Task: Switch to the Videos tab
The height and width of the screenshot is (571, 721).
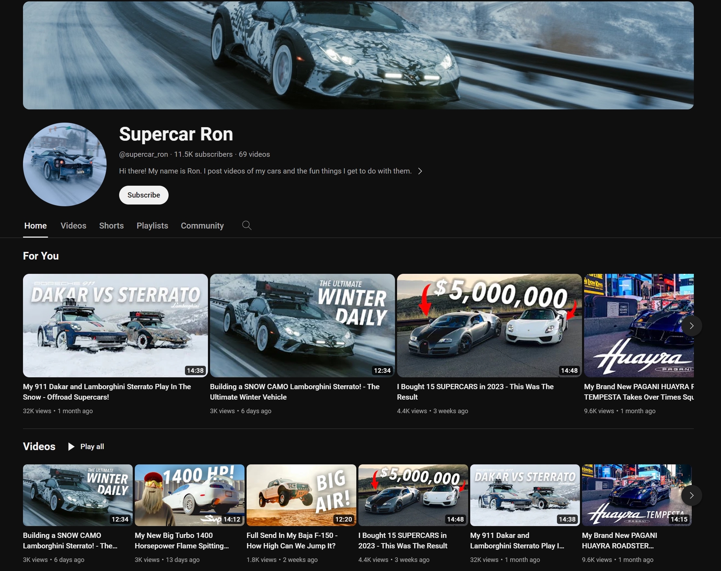Action: coord(73,226)
